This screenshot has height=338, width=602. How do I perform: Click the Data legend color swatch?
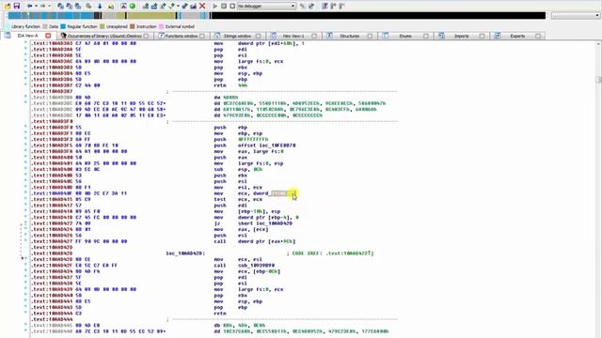[x=45, y=26]
